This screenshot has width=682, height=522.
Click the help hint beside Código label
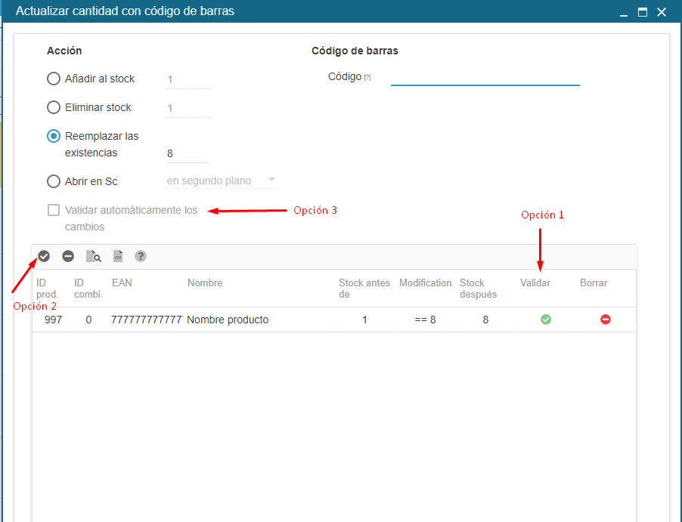coord(367,77)
